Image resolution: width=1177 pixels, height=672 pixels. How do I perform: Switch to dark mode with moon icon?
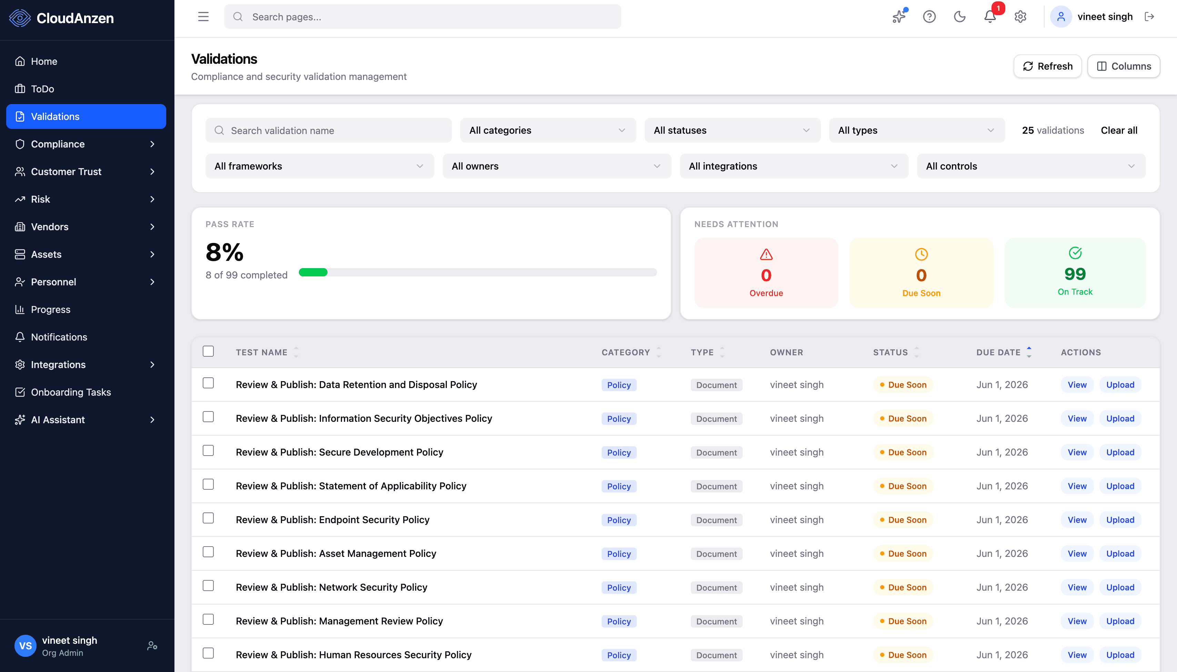(959, 17)
